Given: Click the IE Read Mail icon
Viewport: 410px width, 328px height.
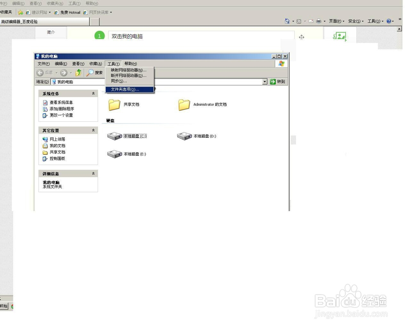Looking at the screenshot, I should 311,21.
